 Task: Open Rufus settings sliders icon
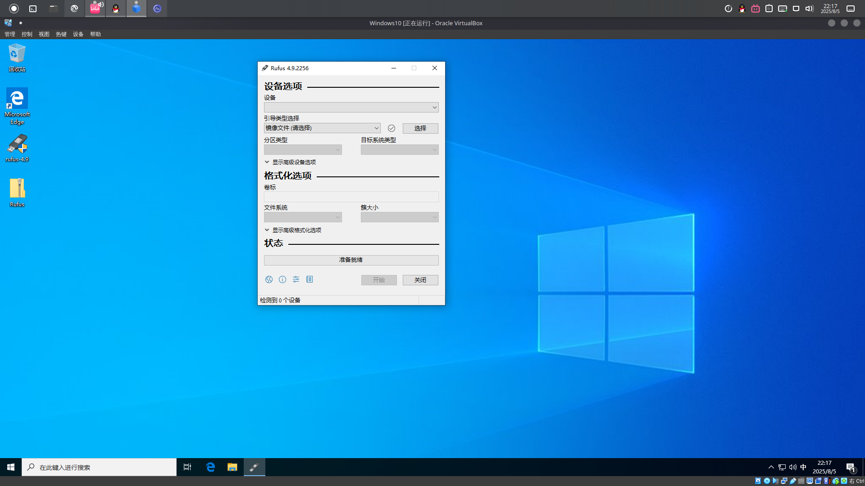tap(296, 279)
